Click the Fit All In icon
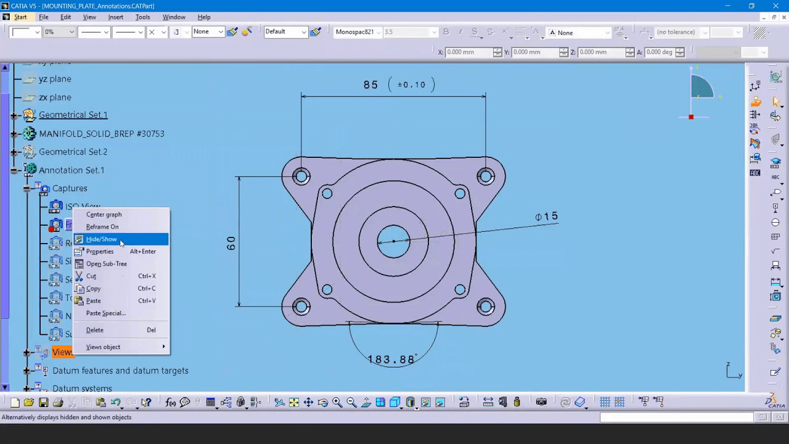This screenshot has height=444, width=789. point(294,403)
